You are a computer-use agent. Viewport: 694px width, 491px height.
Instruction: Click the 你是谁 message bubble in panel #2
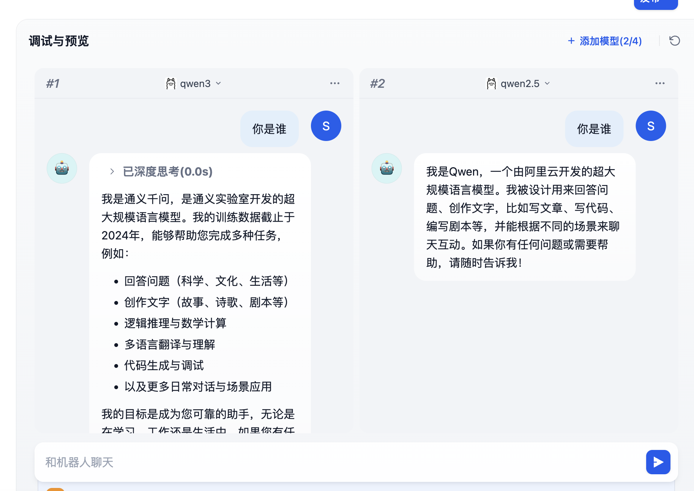coord(594,129)
